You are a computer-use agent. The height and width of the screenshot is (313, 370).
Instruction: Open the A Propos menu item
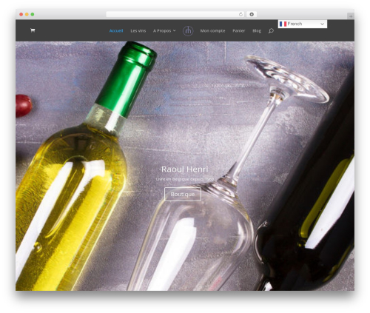click(x=162, y=31)
